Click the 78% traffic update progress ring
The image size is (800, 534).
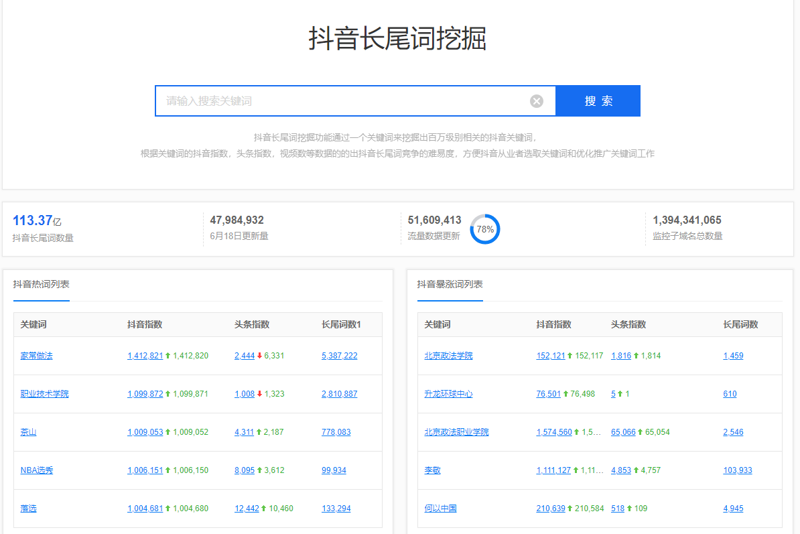click(484, 229)
